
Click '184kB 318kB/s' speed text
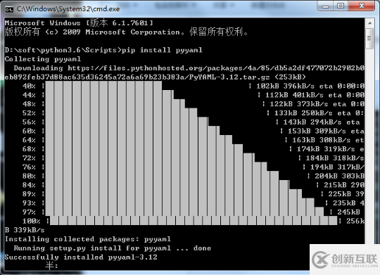point(335,158)
